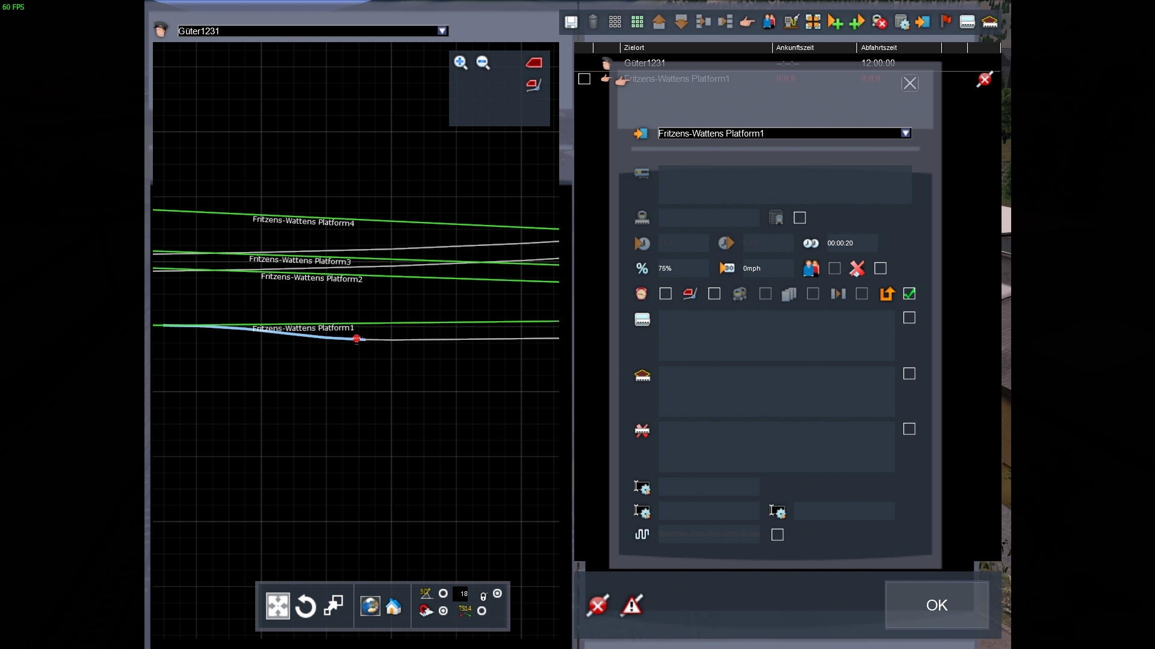Screen dimensions: 1155x649
Task: Zoom in on the track map
Action: coord(460,63)
